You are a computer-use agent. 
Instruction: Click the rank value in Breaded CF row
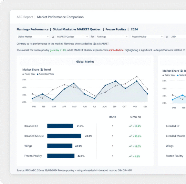click(x=113, y=126)
